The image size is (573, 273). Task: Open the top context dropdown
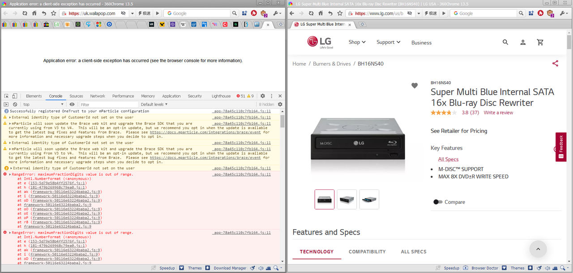pyautogui.click(x=43, y=105)
